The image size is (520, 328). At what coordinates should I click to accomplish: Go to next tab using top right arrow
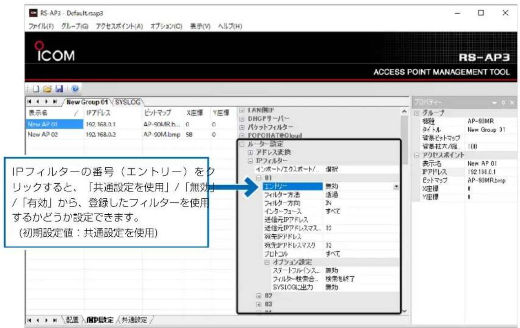click(x=47, y=102)
